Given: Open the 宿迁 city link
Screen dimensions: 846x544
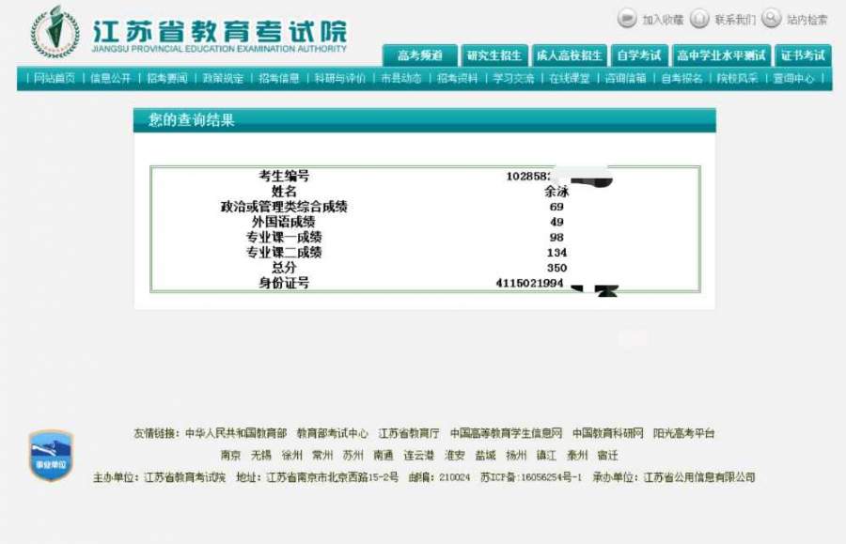Looking at the screenshot, I should (x=608, y=455).
